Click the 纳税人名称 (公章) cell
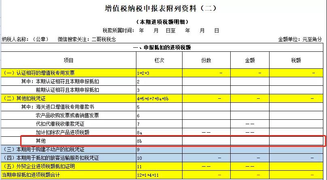 25,39
